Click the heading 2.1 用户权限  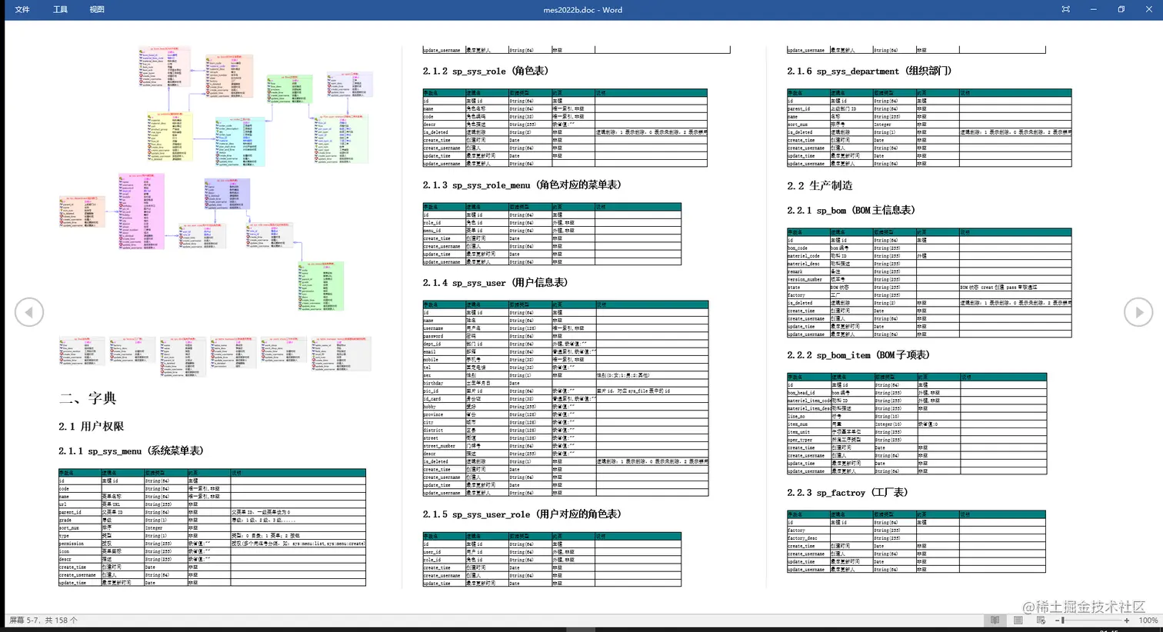point(91,426)
